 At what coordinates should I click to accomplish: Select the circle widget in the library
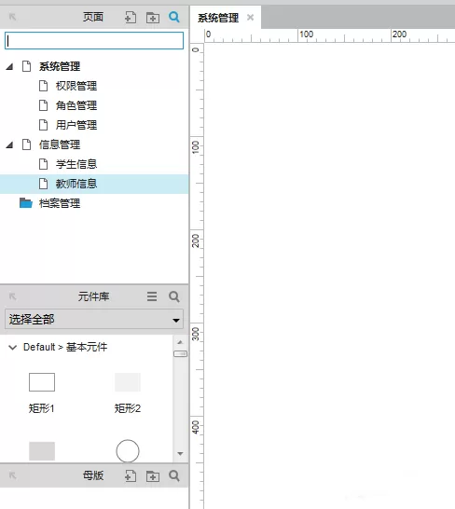(x=128, y=451)
